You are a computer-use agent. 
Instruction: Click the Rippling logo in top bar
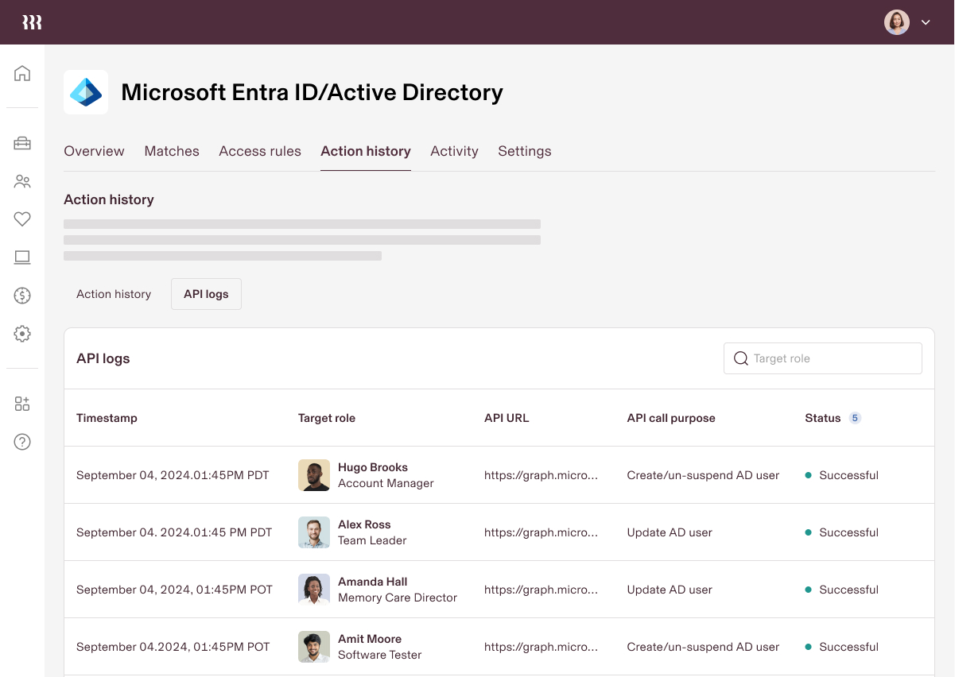click(32, 22)
